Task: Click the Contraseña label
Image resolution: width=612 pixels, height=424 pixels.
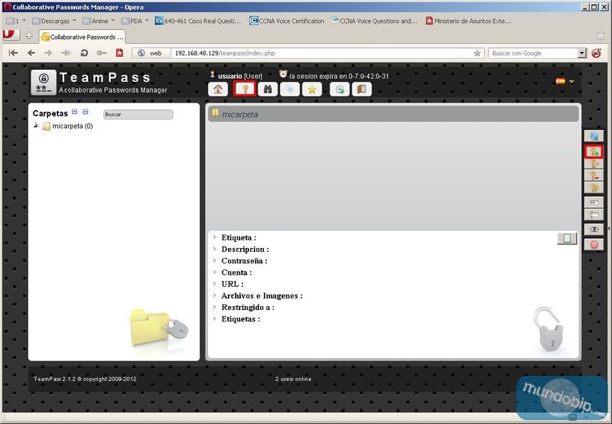Action: click(x=244, y=261)
